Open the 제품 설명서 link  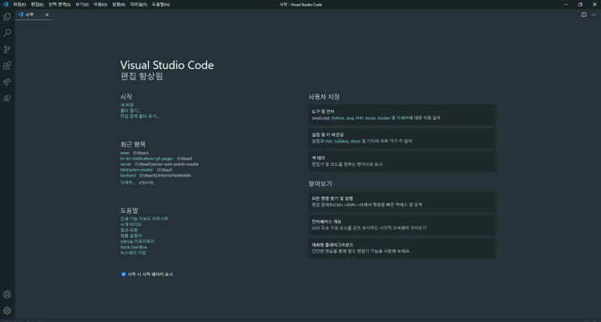click(x=131, y=235)
